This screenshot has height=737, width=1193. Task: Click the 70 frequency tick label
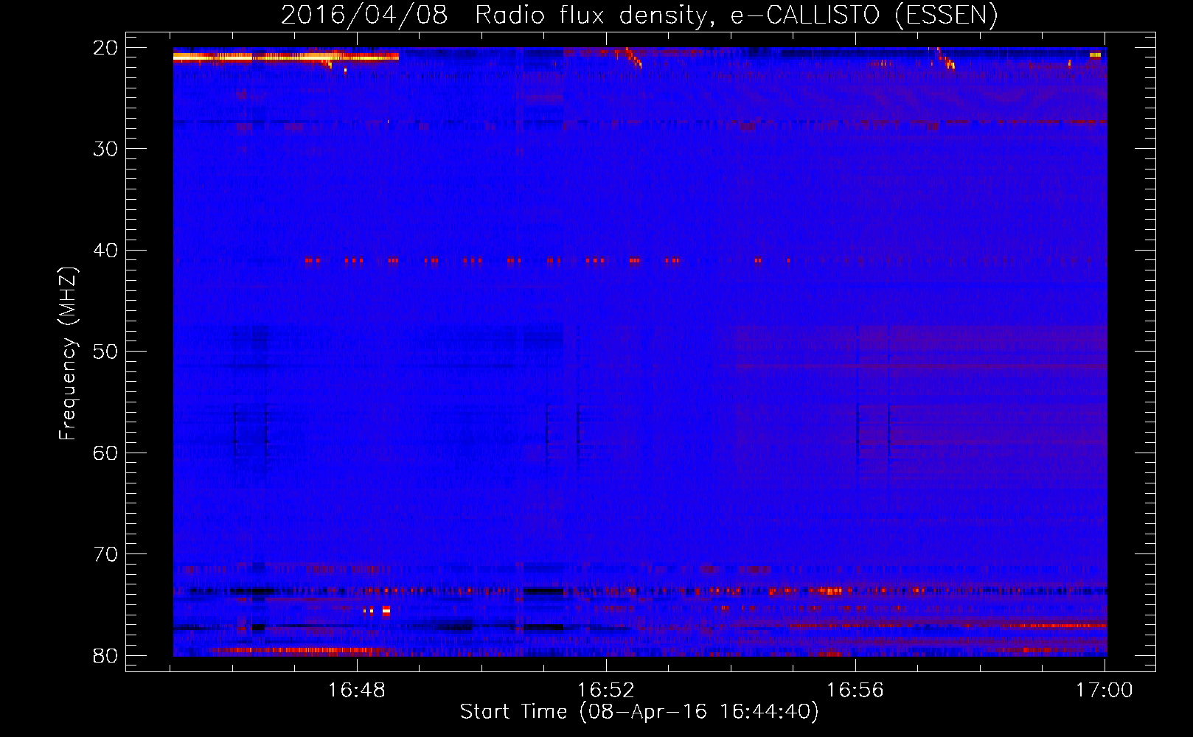point(106,554)
